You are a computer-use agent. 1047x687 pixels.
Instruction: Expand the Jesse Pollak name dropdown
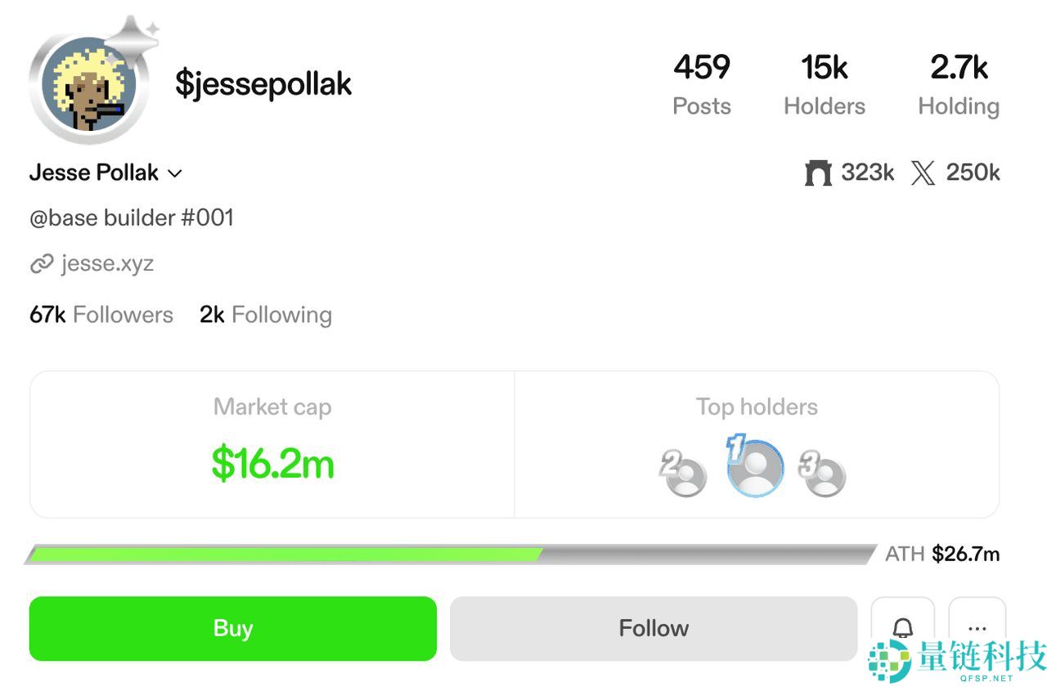[173, 173]
